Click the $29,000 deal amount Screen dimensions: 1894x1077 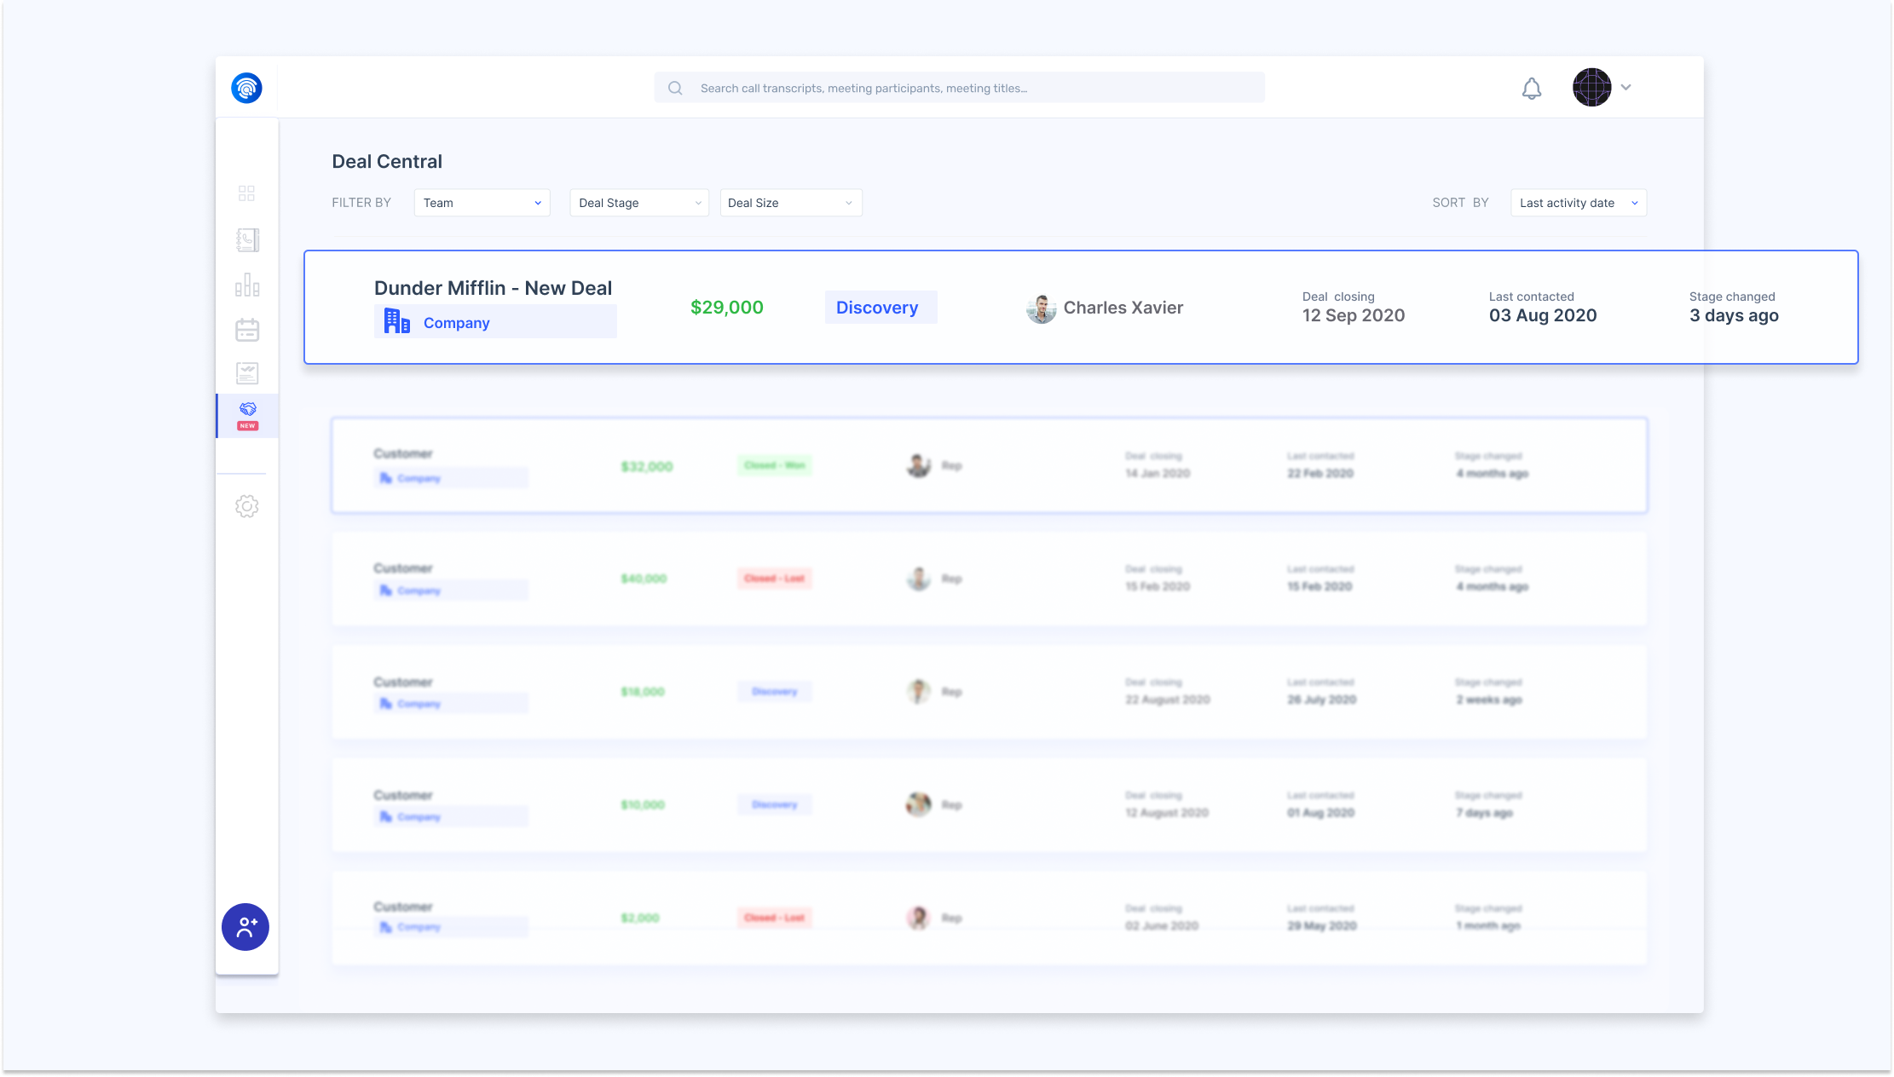tap(727, 308)
